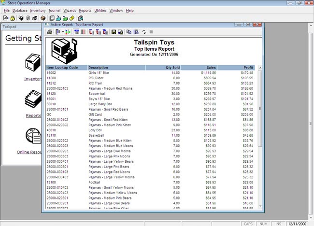The image size is (314, 226).
Task: Click the report's vertical scrollbar thumb
Action: coord(260,109)
